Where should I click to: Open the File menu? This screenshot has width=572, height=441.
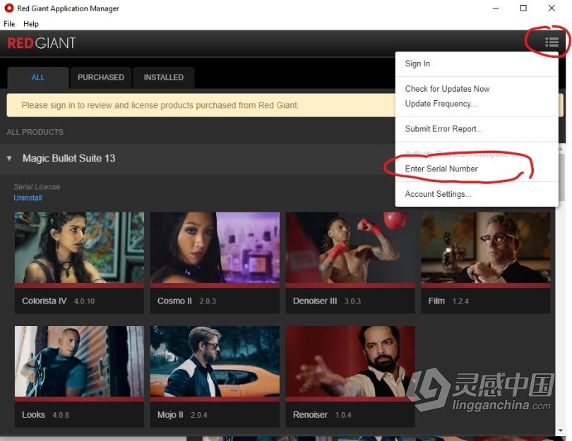coord(9,24)
